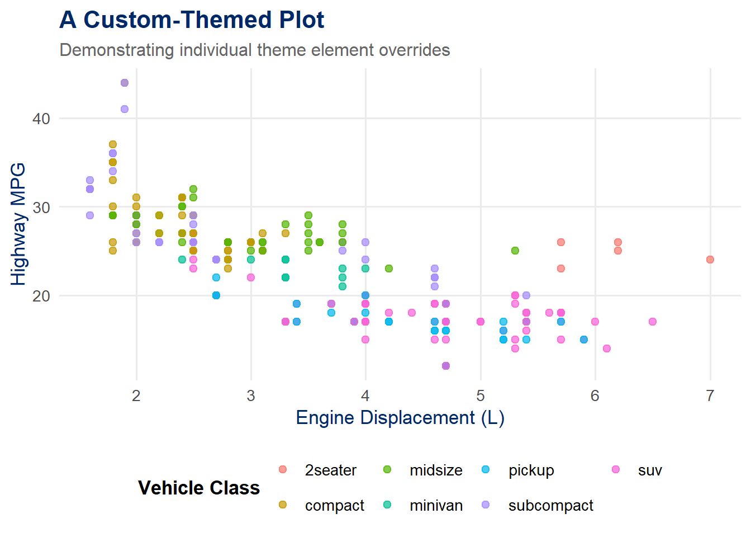Click the y-axis tick label 40
The image size is (751, 537).
[x=41, y=119]
